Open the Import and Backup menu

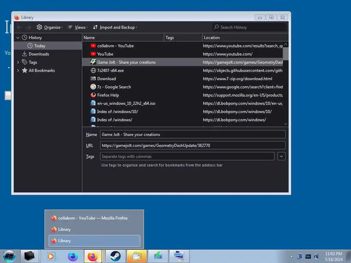pyautogui.click(x=115, y=27)
